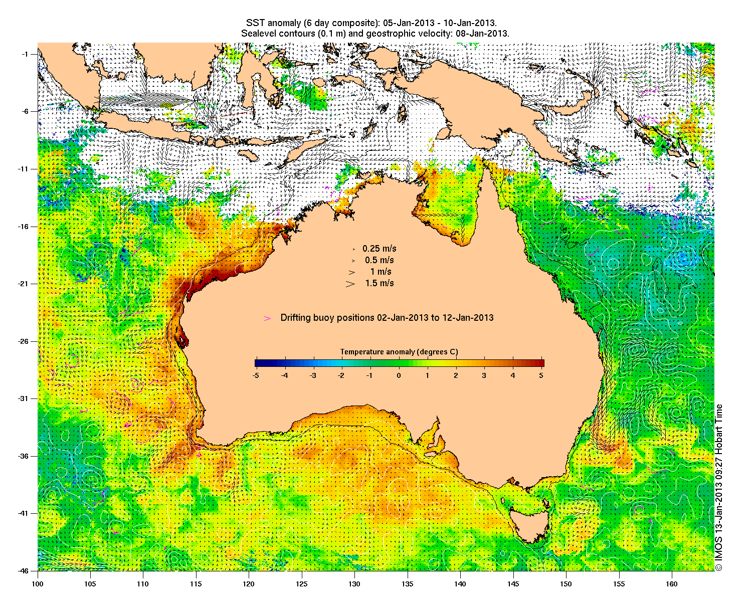Select the dark blue end of temperature colorbar
752x614 pixels.
coord(259,363)
